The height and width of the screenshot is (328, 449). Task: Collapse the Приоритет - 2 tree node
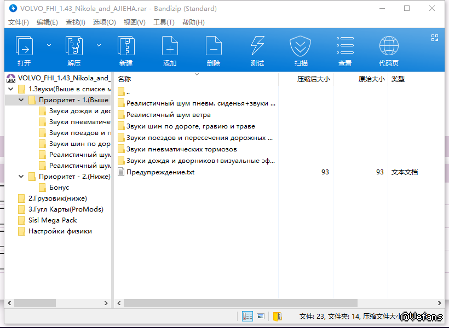click(x=21, y=177)
